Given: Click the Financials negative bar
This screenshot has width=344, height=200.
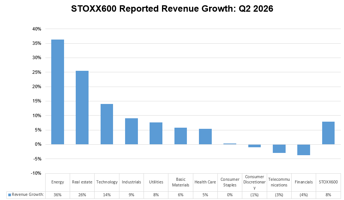Looking at the screenshot, I should click(304, 150).
